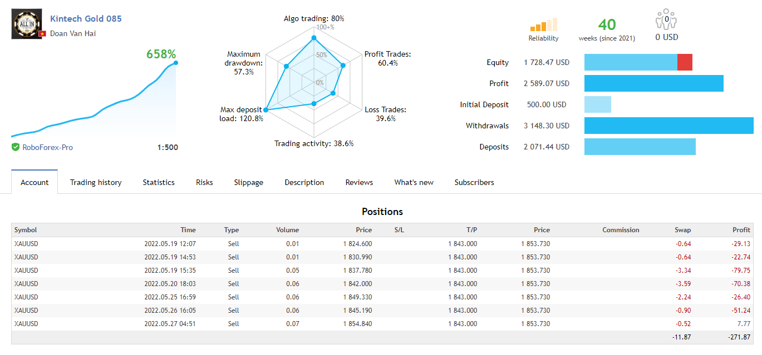Click the Vietnam flag icon beside Doan Van Hai
Image resolution: width=762 pixels, height=355 pixels.
[x=42, y=34]
